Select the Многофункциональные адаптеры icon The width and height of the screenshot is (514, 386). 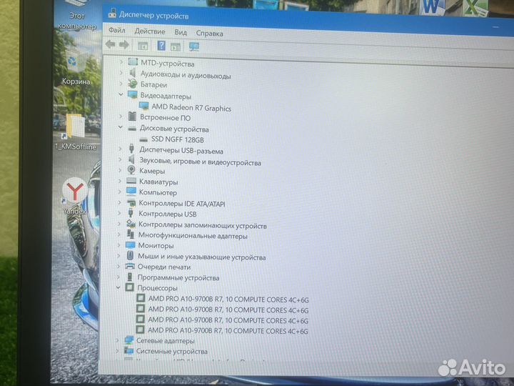[131, 234]
